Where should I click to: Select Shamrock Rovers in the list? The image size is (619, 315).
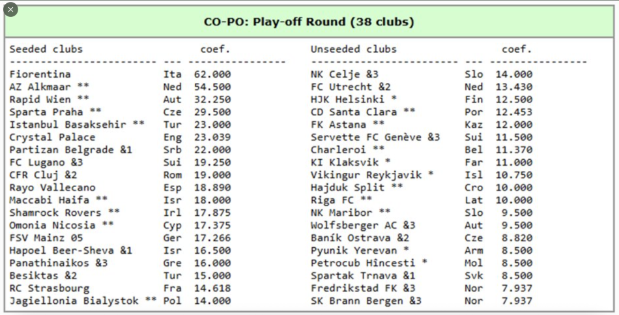[55, 213]
